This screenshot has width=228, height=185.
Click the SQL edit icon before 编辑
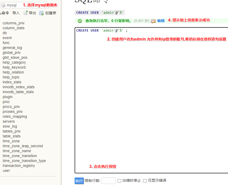pyautogui.click(x=153, y=21)
